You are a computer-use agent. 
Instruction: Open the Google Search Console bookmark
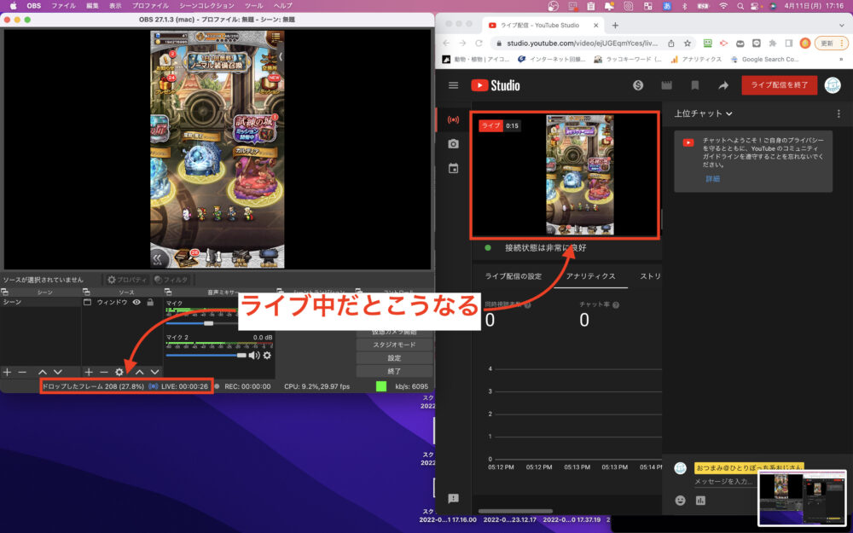point(765,60)
